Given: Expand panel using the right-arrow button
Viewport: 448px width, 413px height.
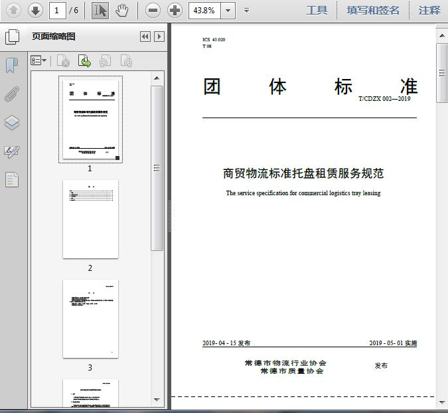Looking at the screenshot, I should tap(159, 37).
